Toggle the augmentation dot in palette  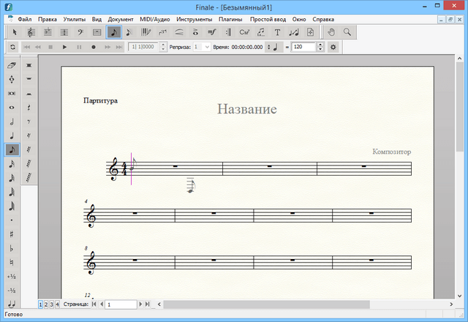[x=12, y=220]
